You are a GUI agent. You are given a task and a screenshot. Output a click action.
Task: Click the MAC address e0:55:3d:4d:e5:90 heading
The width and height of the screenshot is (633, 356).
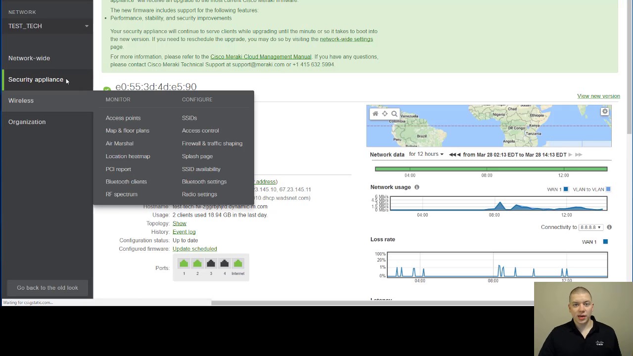tap(156, 87)
